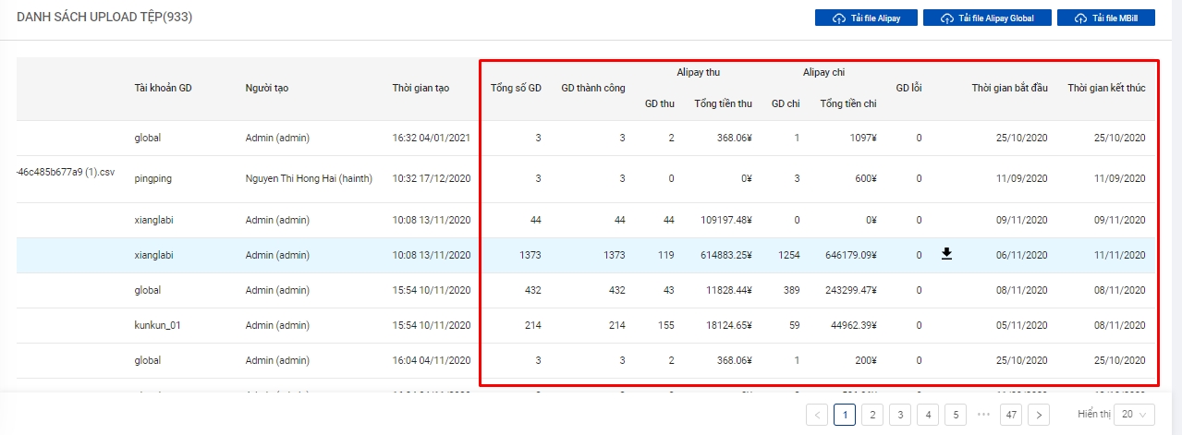The image size is (1182, 435).
Task: Jump to last page 47
Action: point(1011,415)
